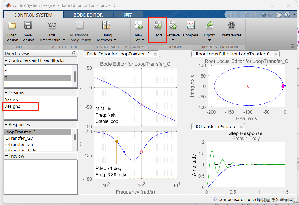Select Design2 in the Designs list
The width and height of the screenshot is (299, 205).
click(x=40, y=106)
